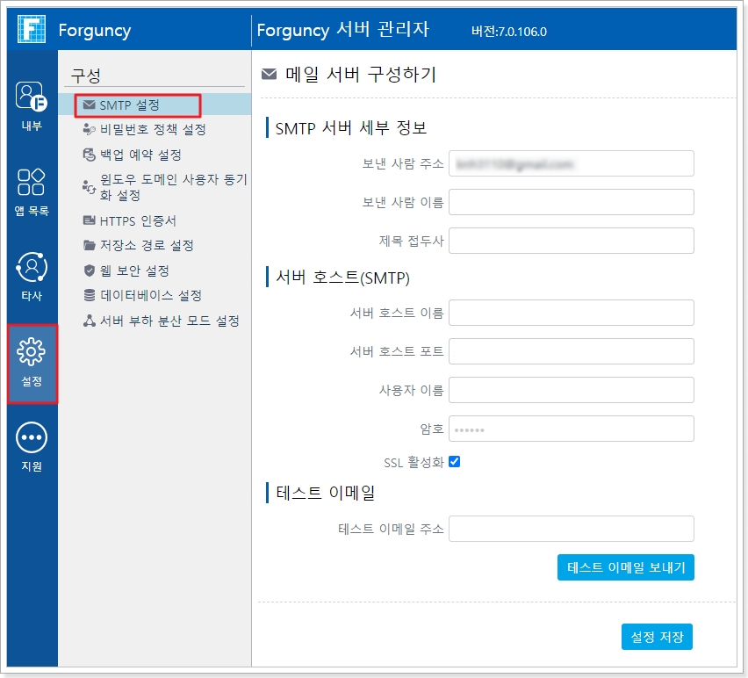Click the HTTPS 인증서 certificate icon
Viewport: 748px width, 678px height.
(x=89, y=221)
